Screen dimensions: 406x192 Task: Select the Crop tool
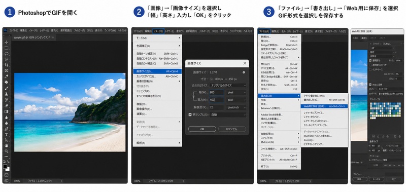click(x=7, y=65)
